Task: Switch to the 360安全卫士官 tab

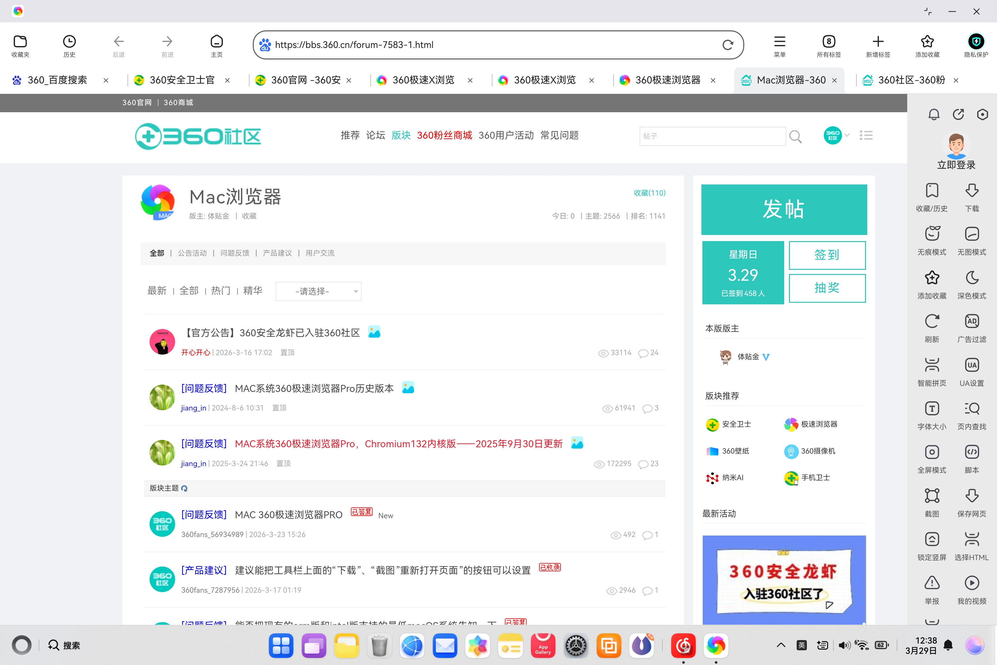Action: tap(182, 80)
